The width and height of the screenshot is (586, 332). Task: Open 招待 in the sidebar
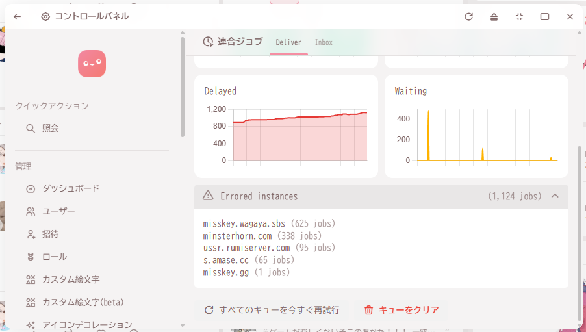[50, 234]
